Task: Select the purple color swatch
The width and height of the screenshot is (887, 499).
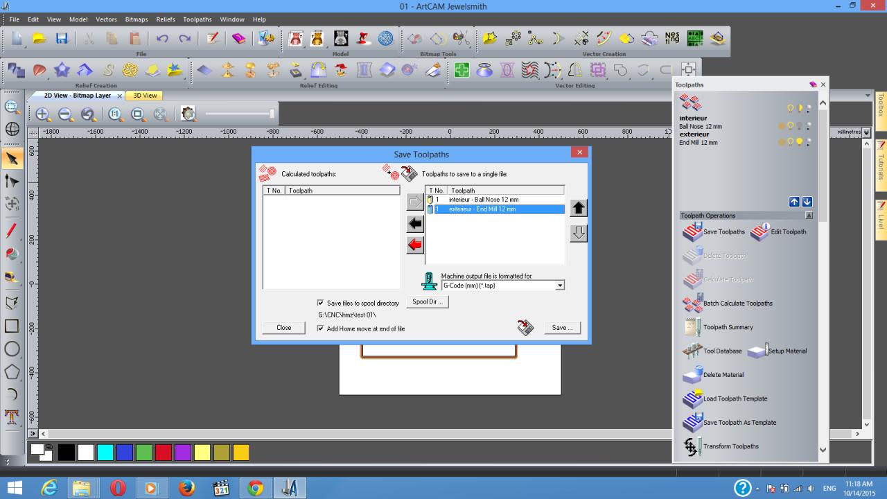Action: [x=183, y=453]
